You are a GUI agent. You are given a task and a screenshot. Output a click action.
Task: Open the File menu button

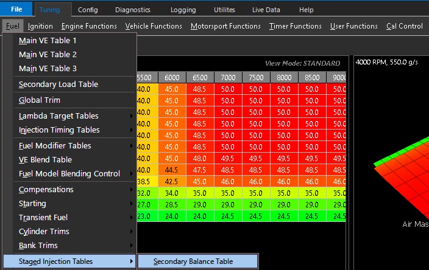click(x=16, y=10)
